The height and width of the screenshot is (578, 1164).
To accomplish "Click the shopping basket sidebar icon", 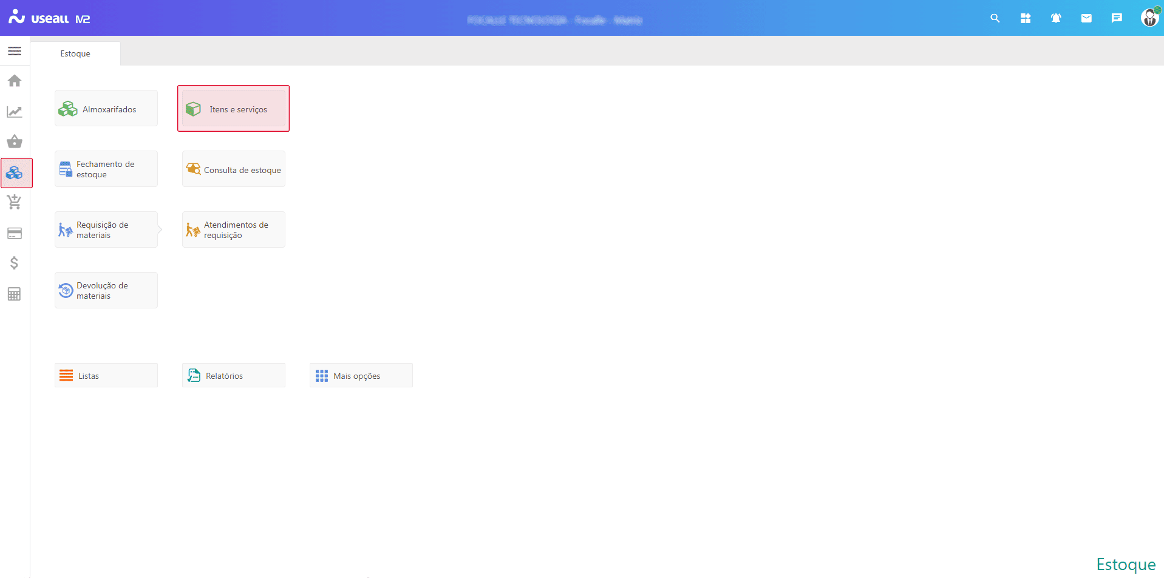I will coord(15,142).
